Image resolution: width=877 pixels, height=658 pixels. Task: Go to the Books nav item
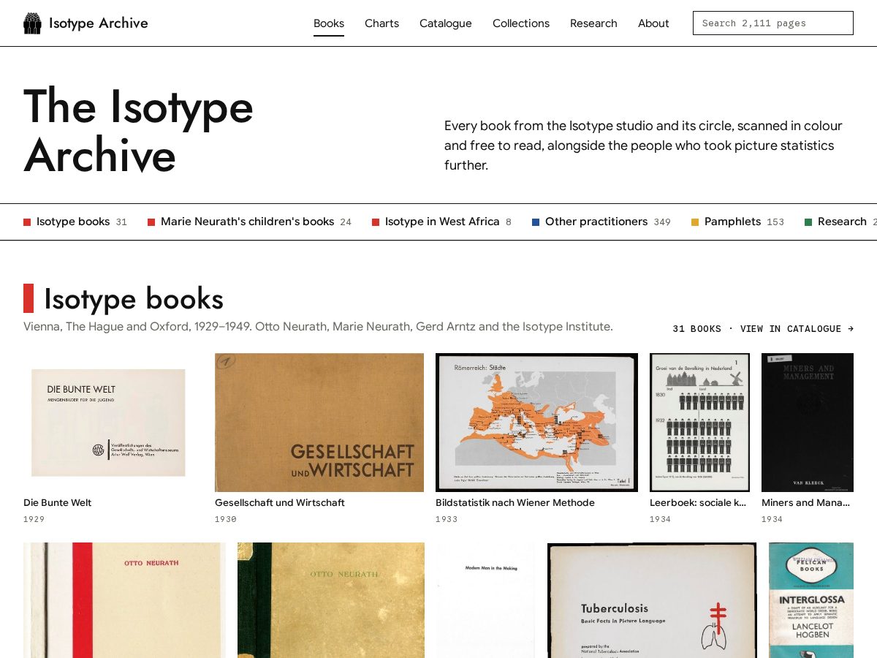pyautogui.click(x=329, y=23)
